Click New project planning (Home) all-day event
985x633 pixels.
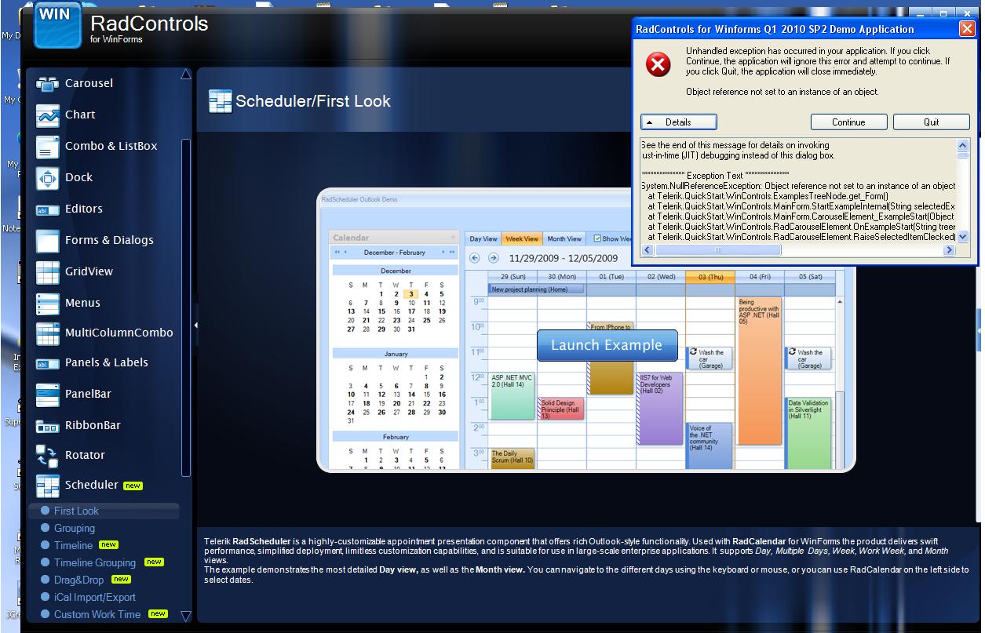coord(537,289)
